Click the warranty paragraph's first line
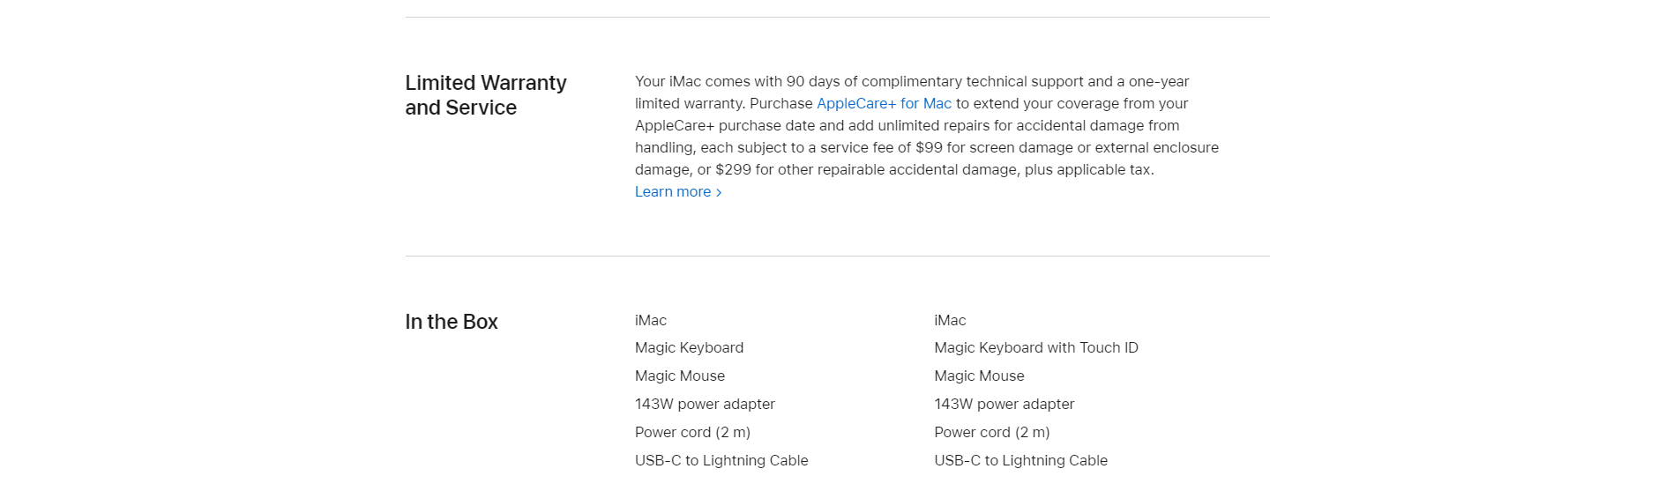Image resolution: width=1673 pixels, height=491 pixels. point(912,81)
